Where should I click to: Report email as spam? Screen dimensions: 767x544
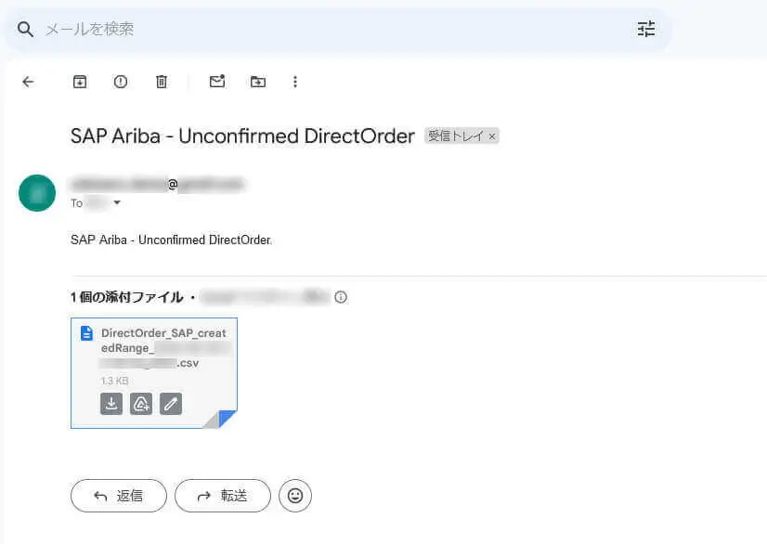click(x=121, y=82)
